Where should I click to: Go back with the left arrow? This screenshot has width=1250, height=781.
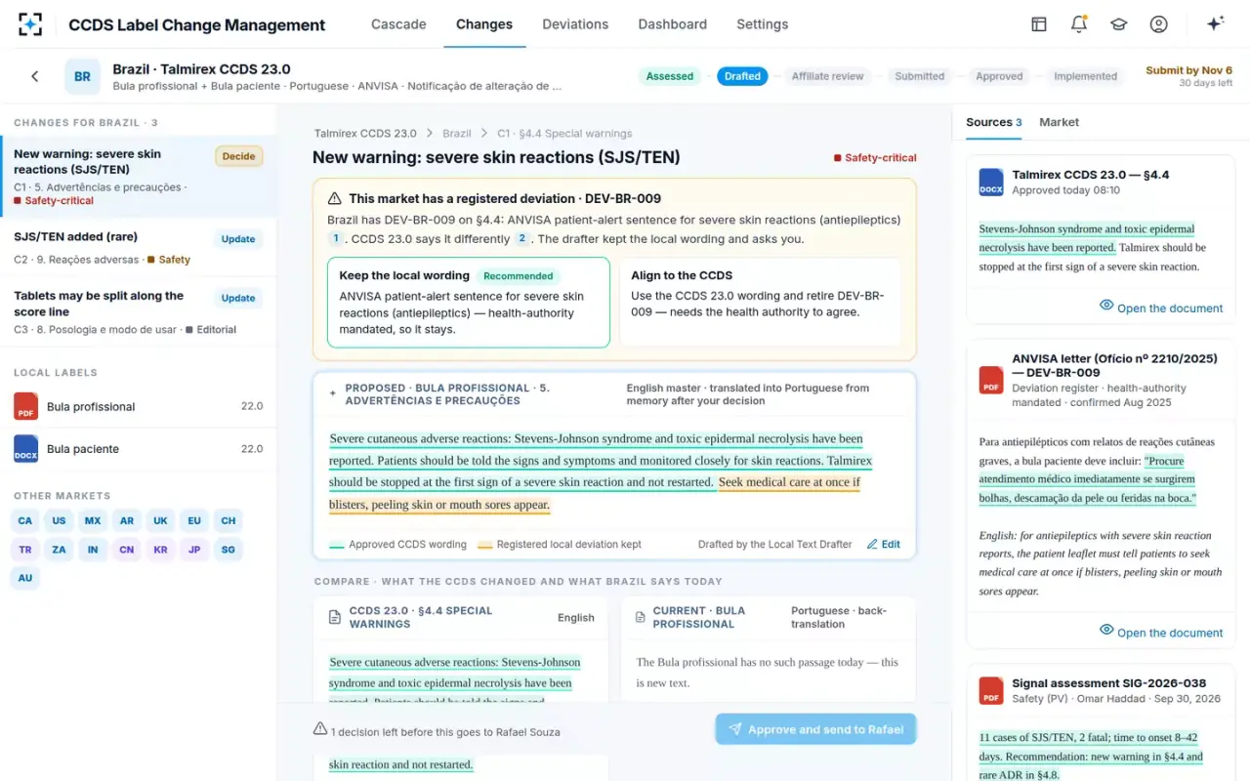pos(35,76)
